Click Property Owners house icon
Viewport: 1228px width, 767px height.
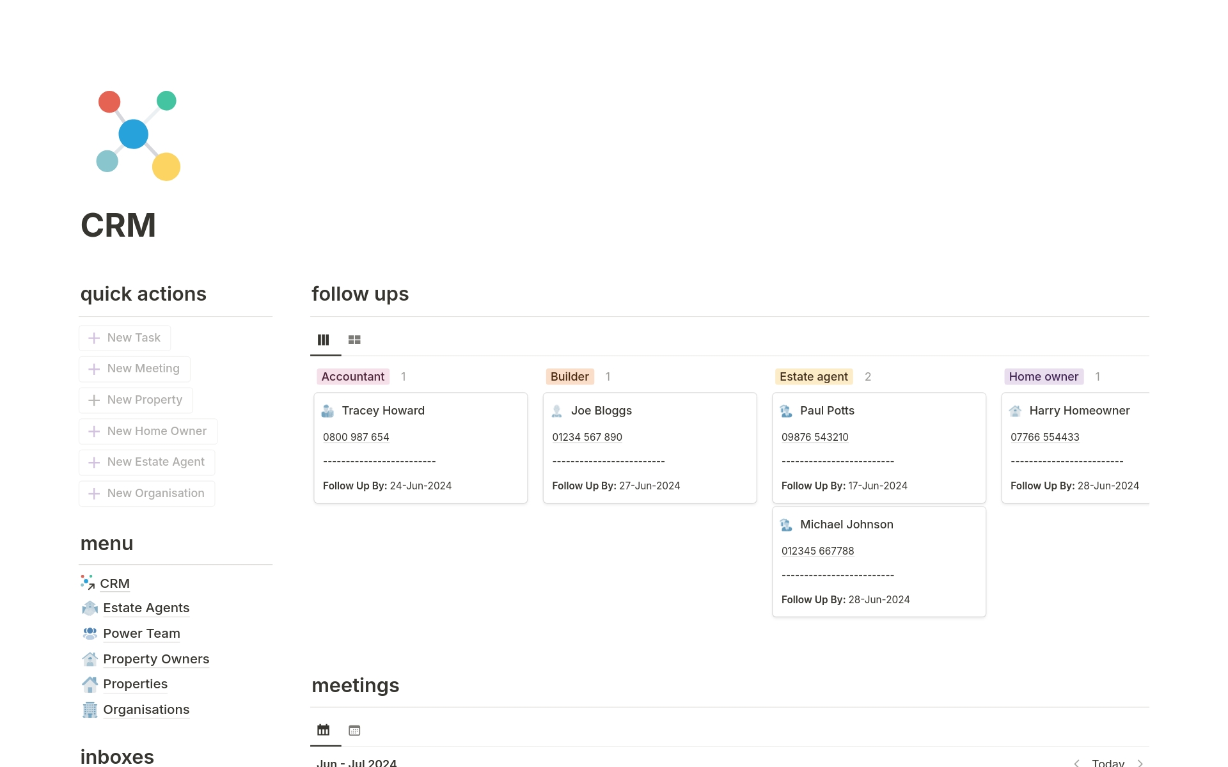point(90,659)
